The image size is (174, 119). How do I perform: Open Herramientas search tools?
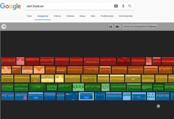pyautogui.click(x=126, y=16)
